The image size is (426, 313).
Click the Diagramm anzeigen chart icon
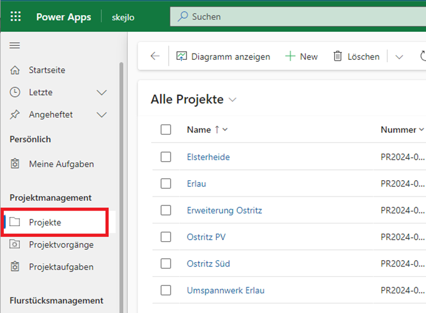point(182,56)
